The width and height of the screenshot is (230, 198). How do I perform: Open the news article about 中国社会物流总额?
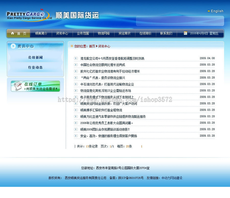click(102, 65)
